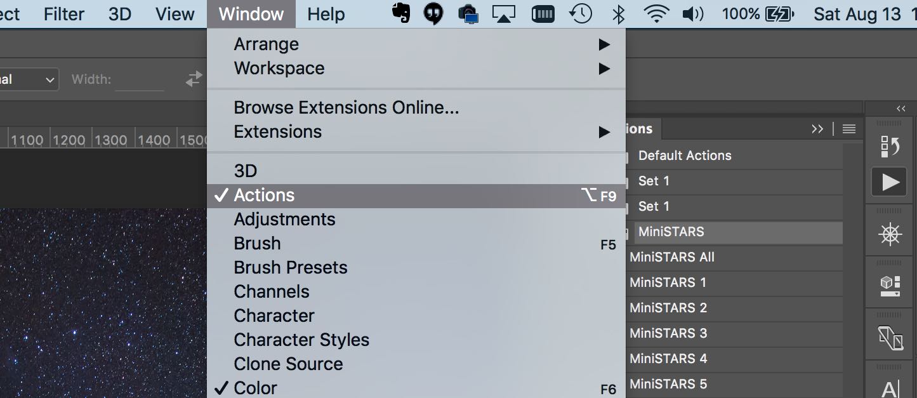
Task: Select the Default Actions set
Action: coord(734,156)
